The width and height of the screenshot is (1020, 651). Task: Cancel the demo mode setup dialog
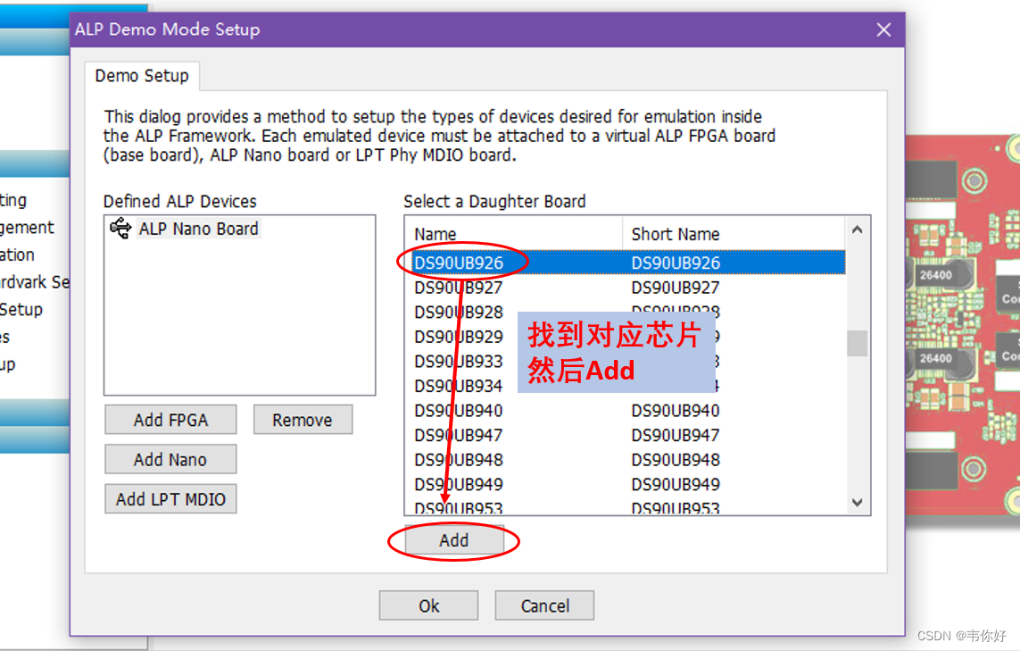click(544, 606)
